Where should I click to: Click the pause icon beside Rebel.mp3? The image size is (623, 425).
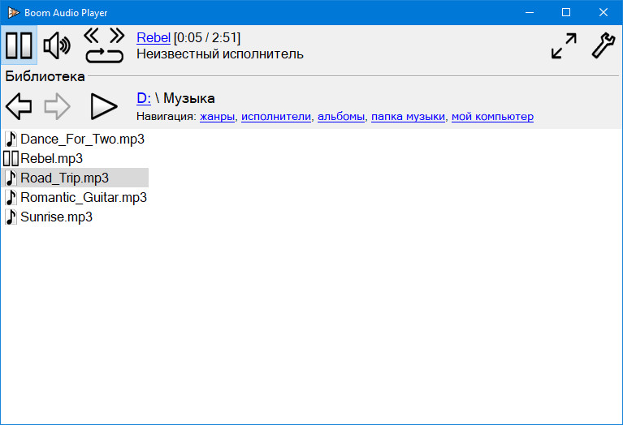coord(11,158)
